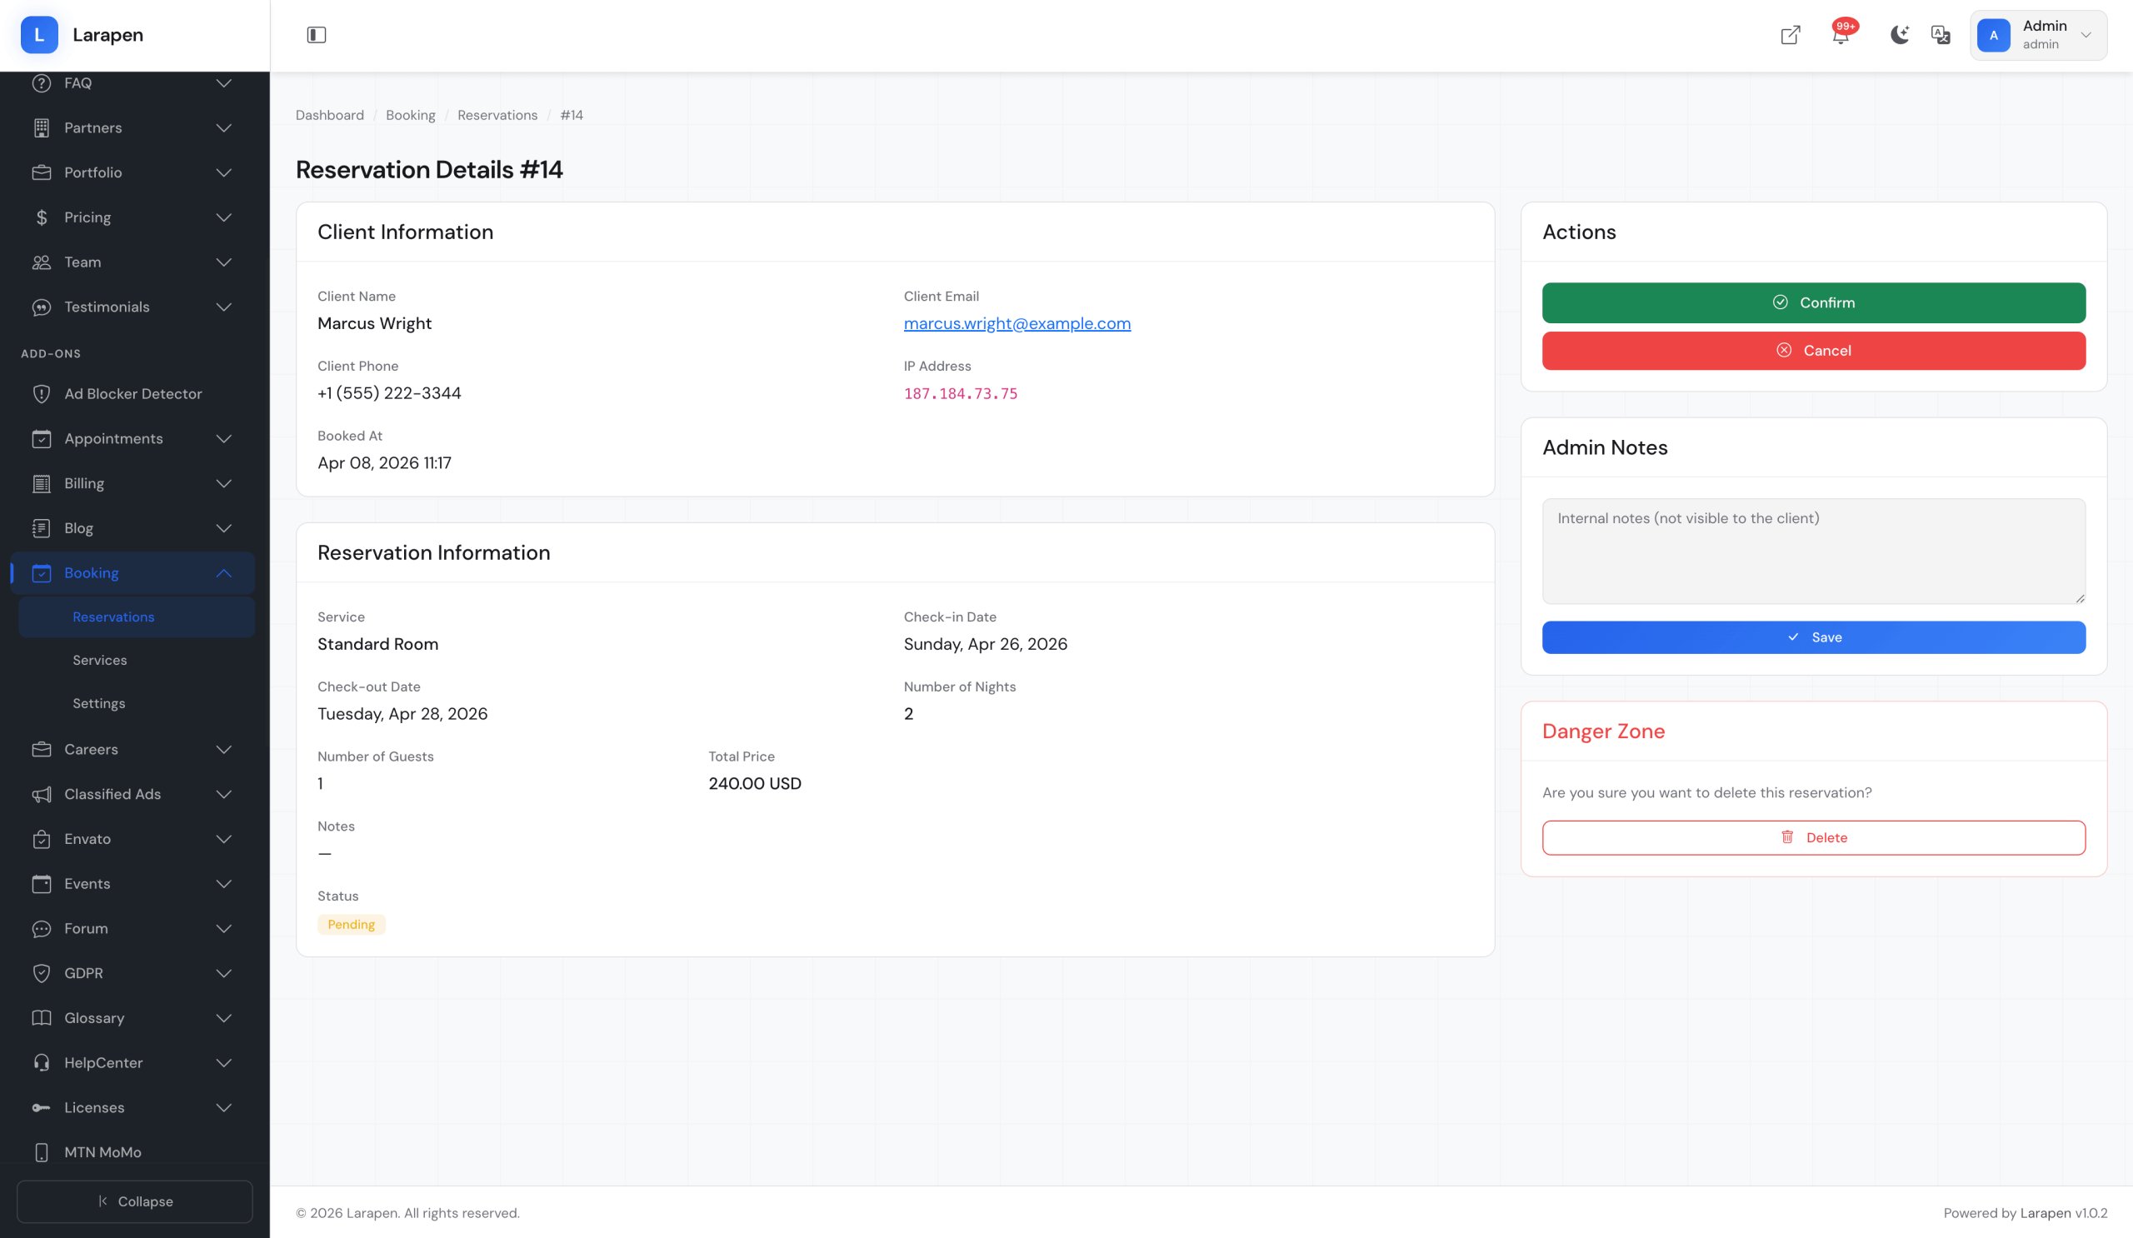The height and width of the screenshot is (1238, 2133).
Task: Click the Larapen logo icon
Action: [39, 35]
